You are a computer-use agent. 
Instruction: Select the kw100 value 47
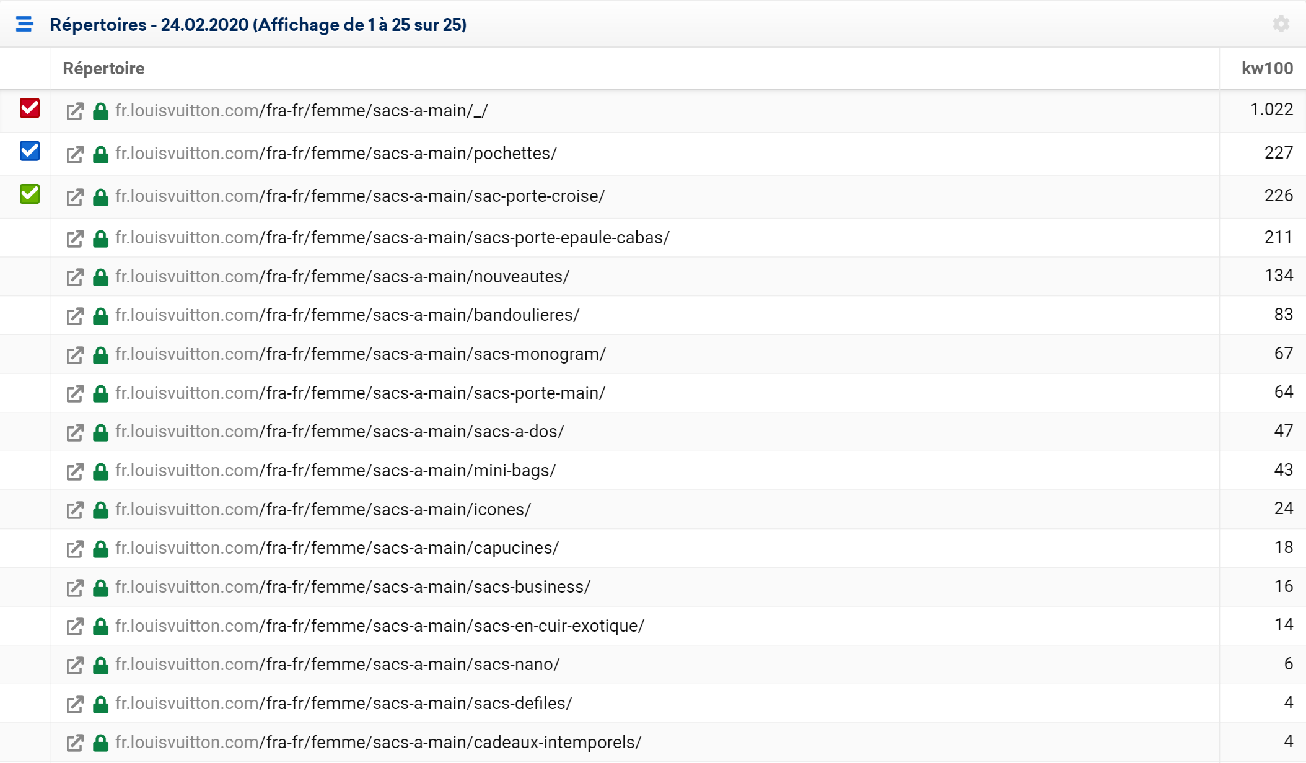pyautogui.click(x=1284, y=431)
